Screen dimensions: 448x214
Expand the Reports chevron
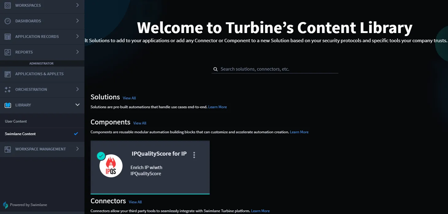(x=77, y=52)
